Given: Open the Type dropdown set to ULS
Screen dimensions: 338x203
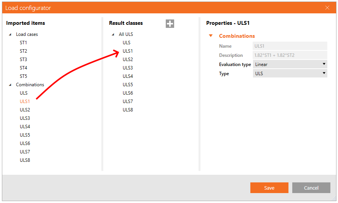Looking at the screenshot, I should tap(290, 73).
